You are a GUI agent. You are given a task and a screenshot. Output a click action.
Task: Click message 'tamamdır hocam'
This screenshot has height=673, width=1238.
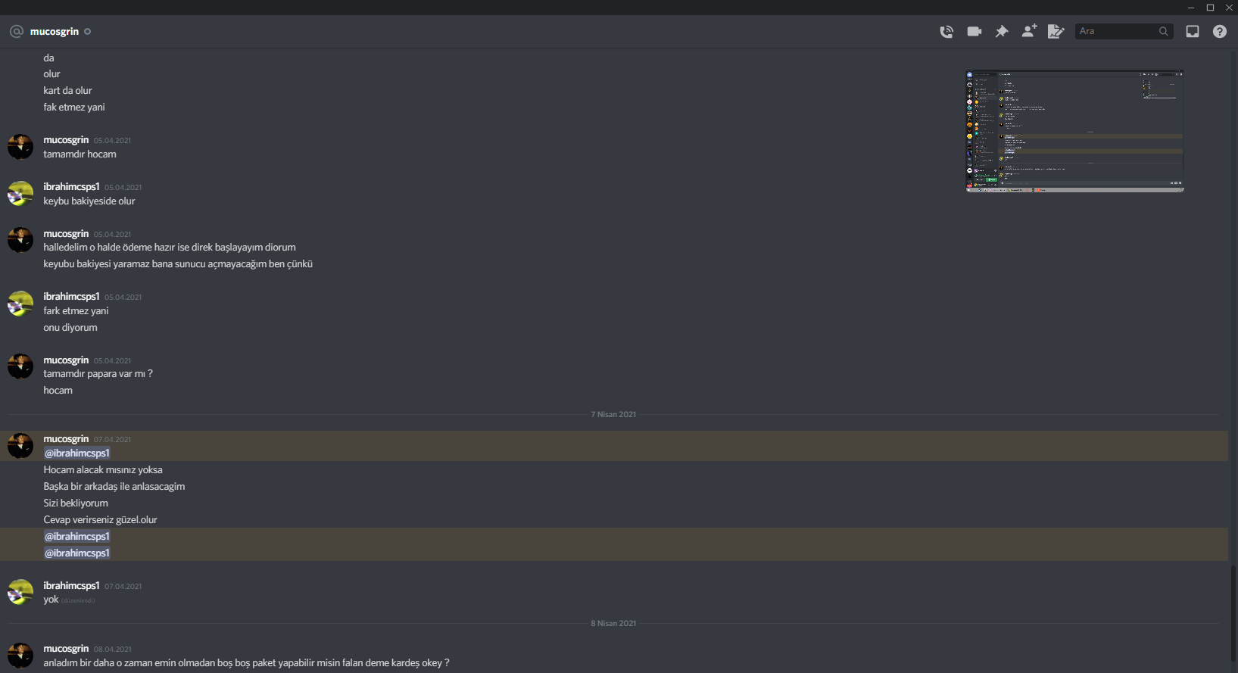tap(80, 154)
